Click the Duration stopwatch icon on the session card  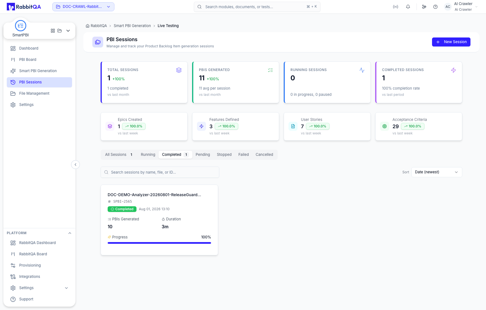click(163, 219)
